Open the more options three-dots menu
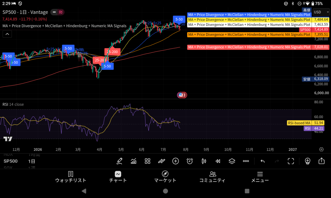 [246, 161]
